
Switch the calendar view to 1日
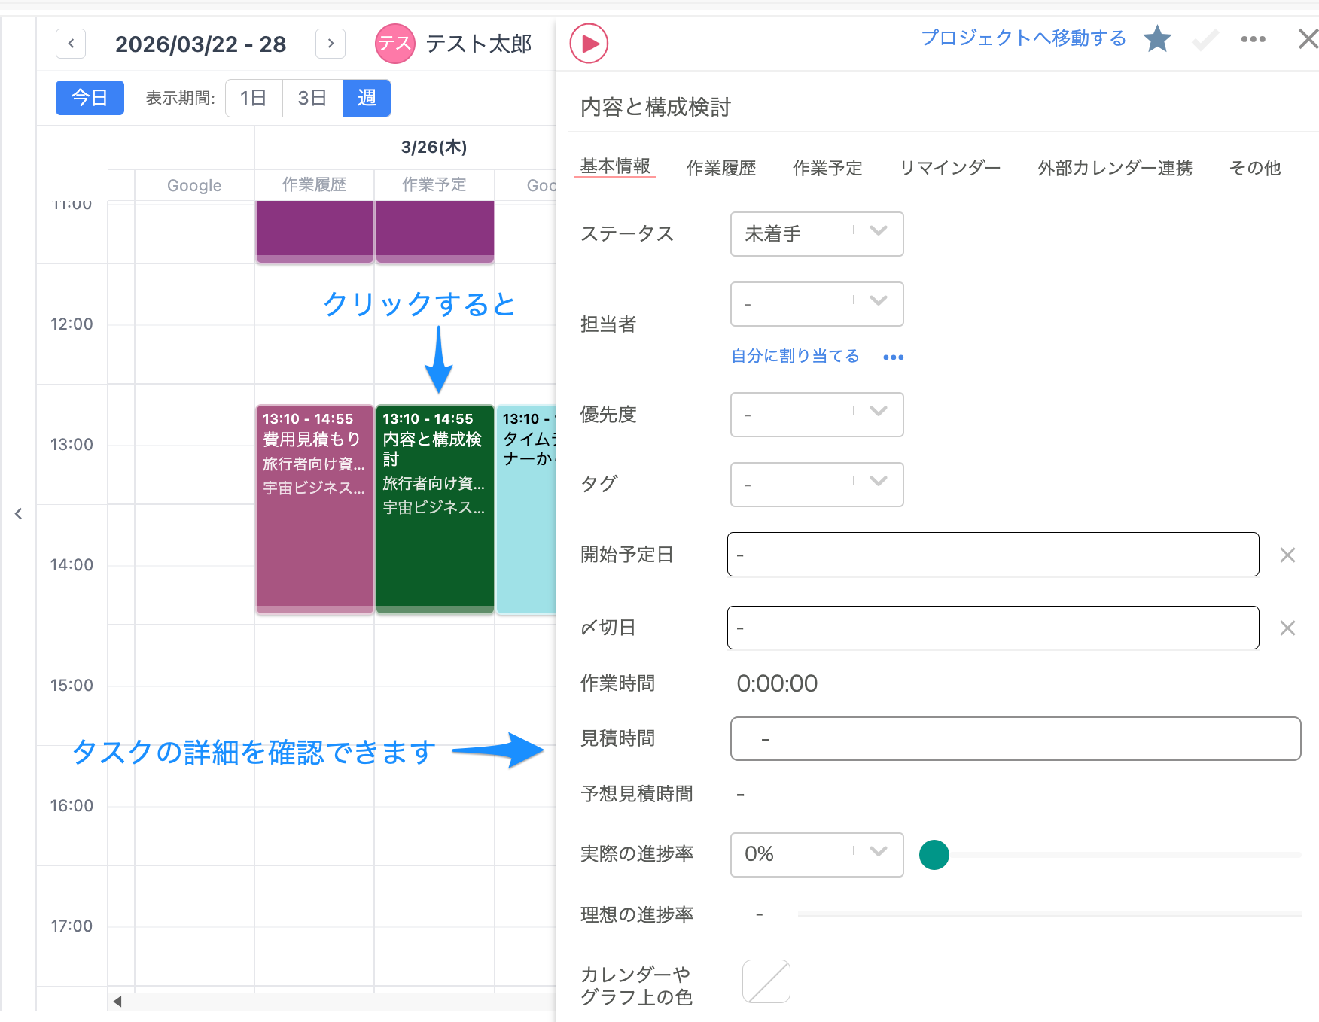click(x=253, y=98)
